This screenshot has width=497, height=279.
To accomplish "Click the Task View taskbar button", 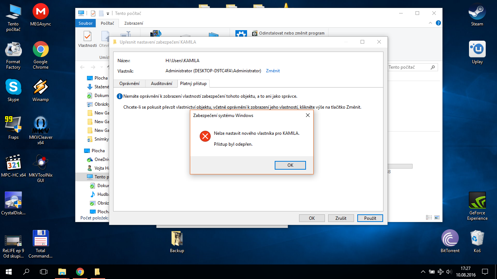I will tap(44, 272).
